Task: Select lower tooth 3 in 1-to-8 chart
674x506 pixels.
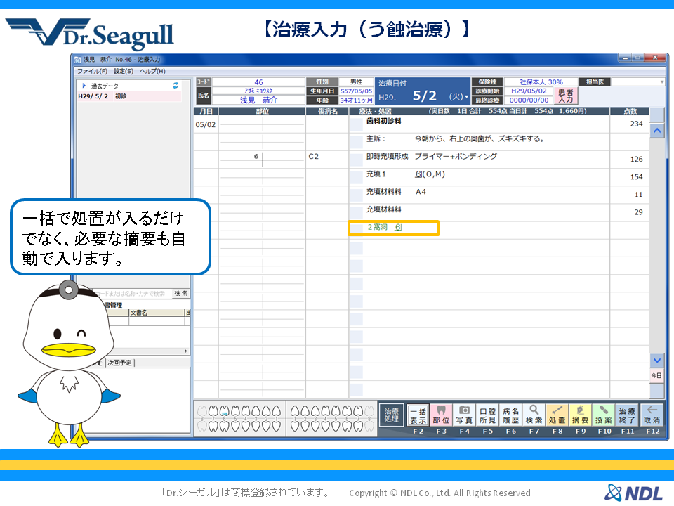Action: tap(316, 426)
